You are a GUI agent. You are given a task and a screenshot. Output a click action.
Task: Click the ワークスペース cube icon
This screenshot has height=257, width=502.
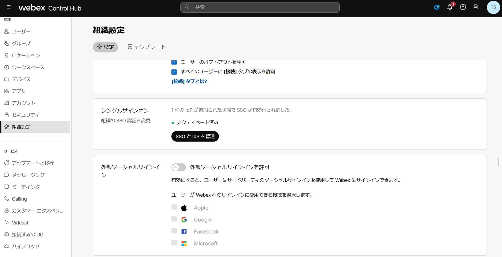click(x=7, y=67)
